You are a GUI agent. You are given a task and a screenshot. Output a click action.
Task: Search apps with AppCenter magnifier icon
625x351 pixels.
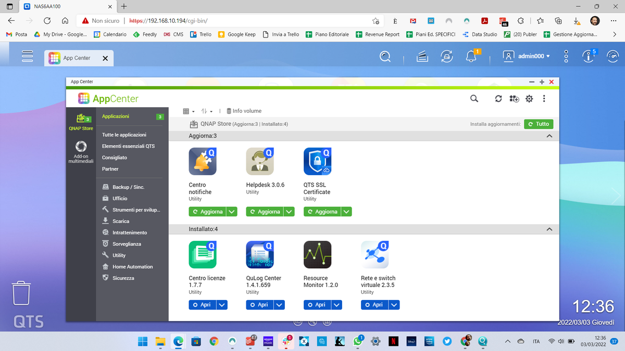[474, 98]
